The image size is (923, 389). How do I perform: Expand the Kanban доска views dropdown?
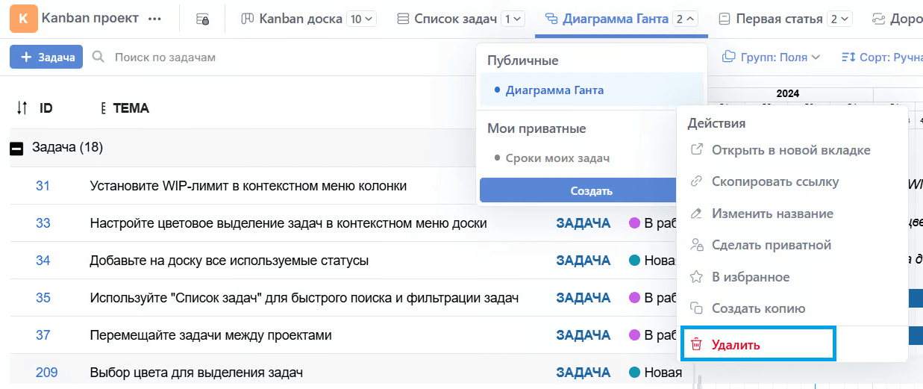pyautogui.click(x=362, y=19)
